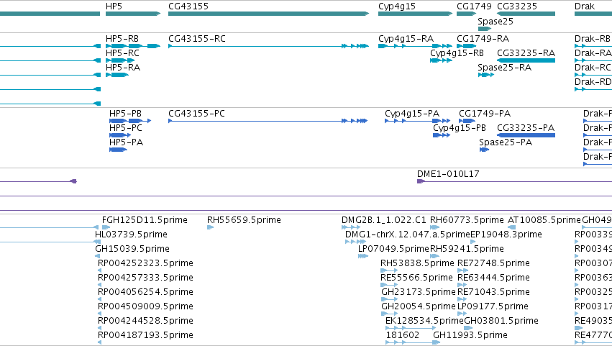Select the Cyp4g15-PA protein feature
The height and width of the screenshot is (346, 612).
pyautogui.click(x=418, y=121)
